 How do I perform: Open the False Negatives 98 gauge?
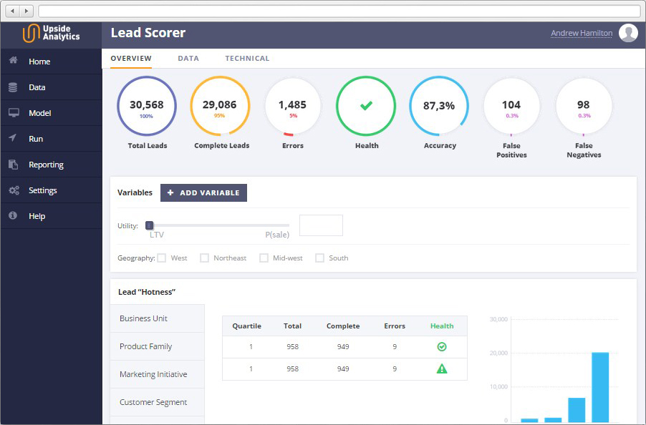(584, 106)
